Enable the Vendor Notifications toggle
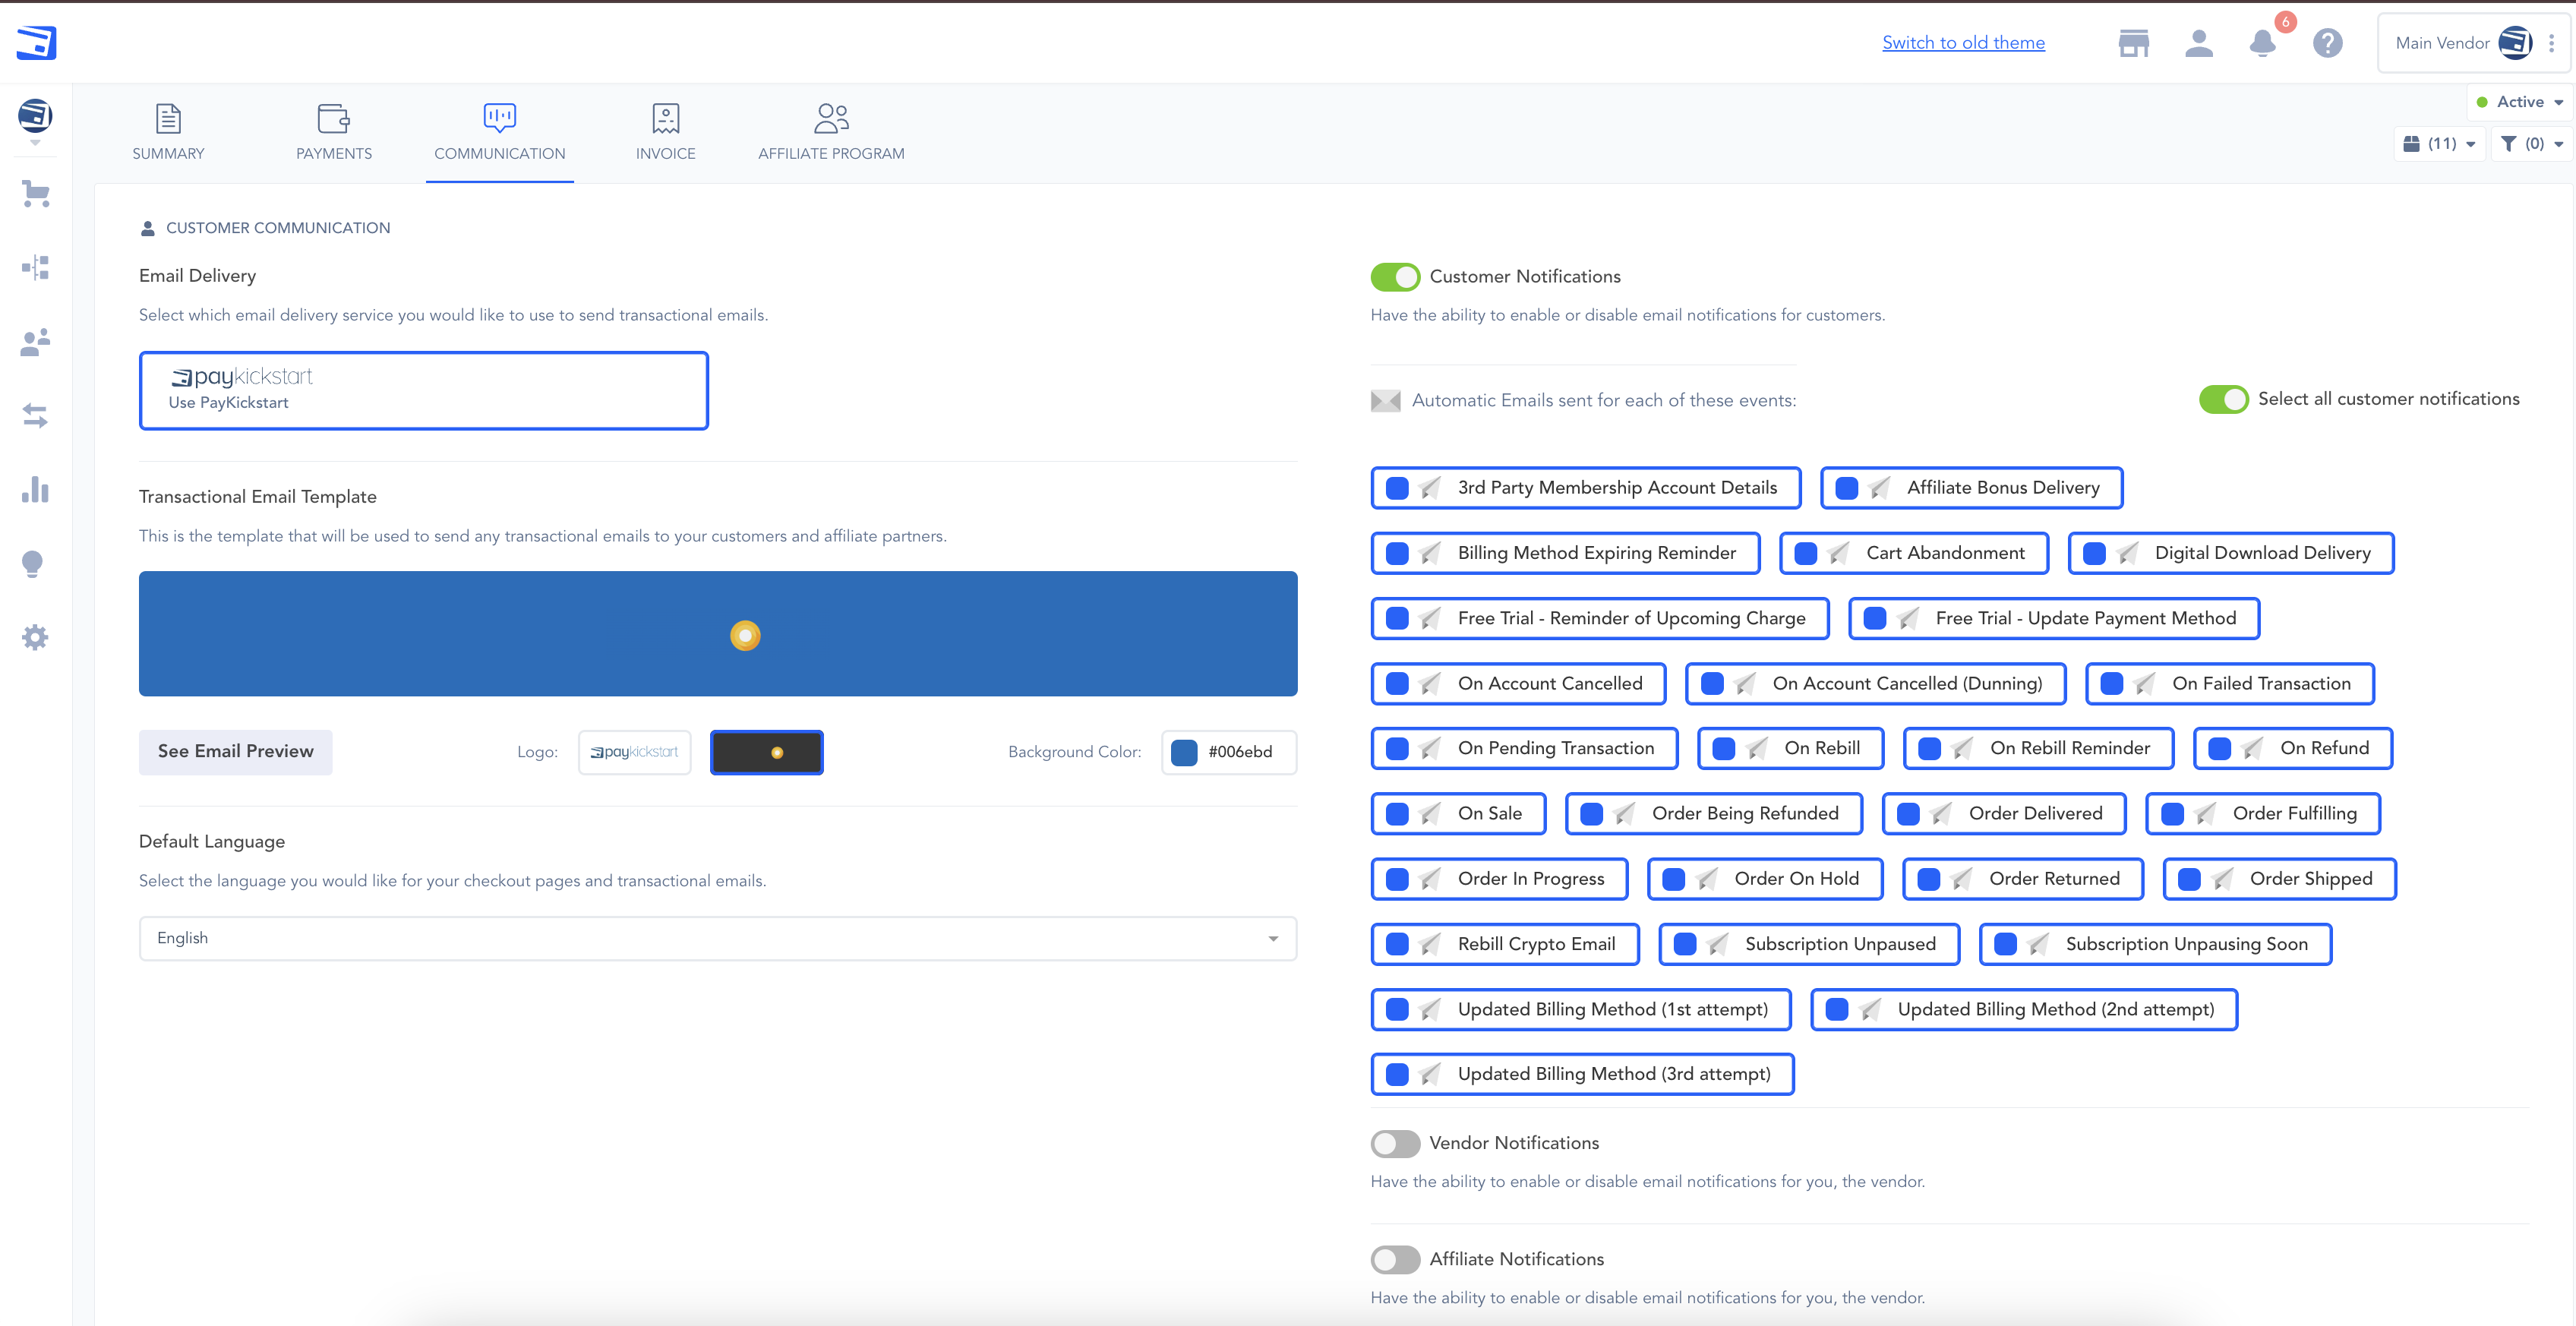2576x1326 pixels. click(x=1394, y=1143)
